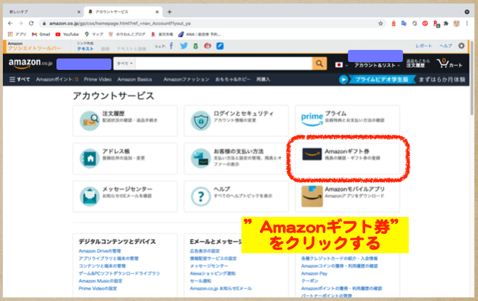Bookmark page using the star icon
The width and height of the screenshot is (478, 301).
(380, 24)
